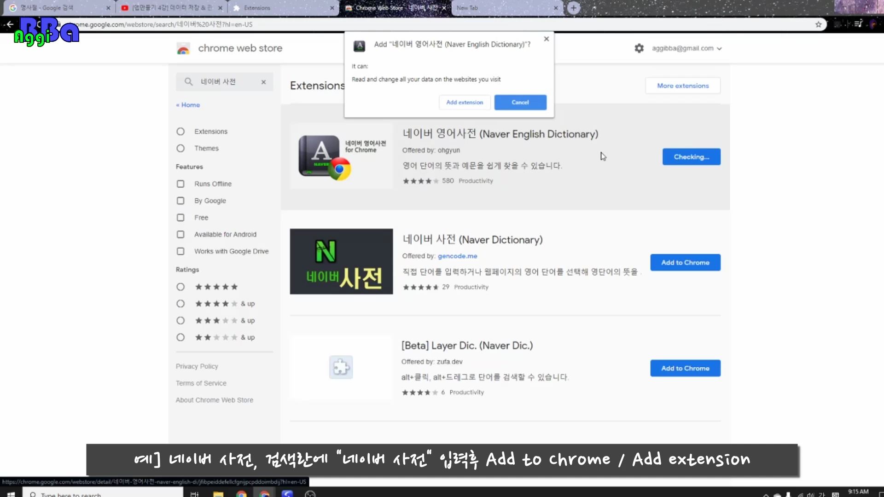Click the new tab plus icon
Viewport: 884px width, 497px height.
click(574, 8)
